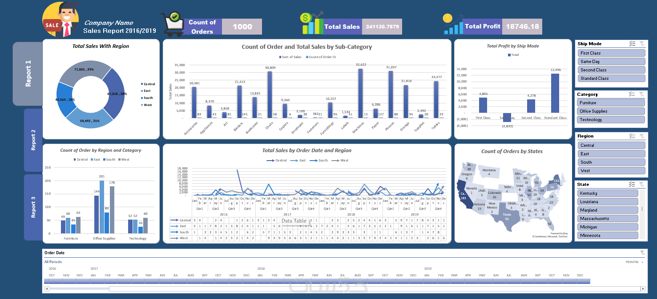Switch to Report 3 tab
The width and height of the screenshot is (657, 299).
tap(33, 207)
